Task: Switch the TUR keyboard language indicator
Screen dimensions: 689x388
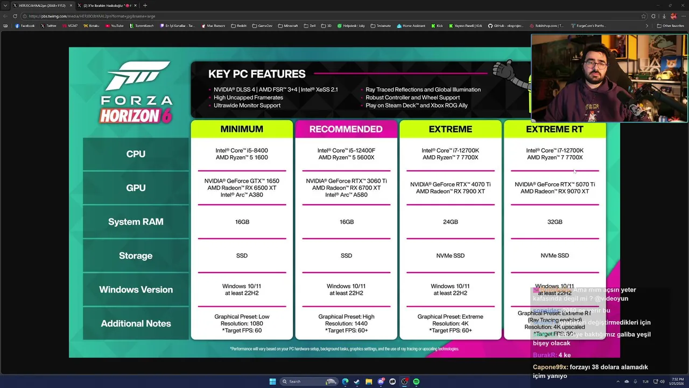Action: coord(645,382)
